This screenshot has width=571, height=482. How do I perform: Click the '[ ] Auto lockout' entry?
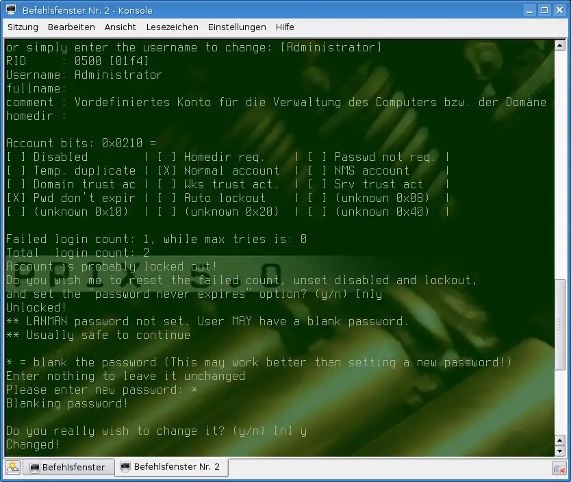(212, 198)
